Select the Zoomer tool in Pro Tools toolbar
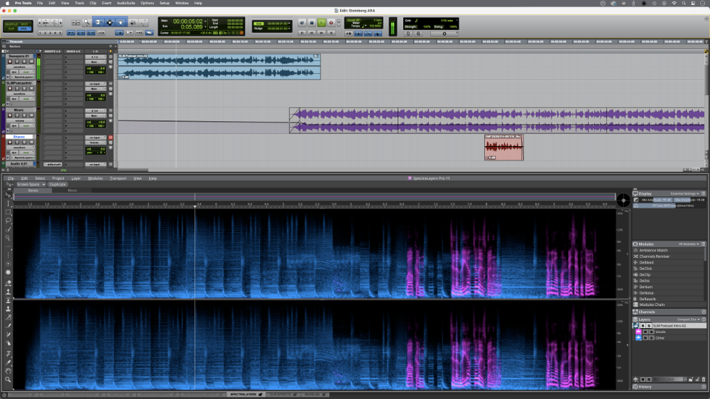Viewport: 710px width, 399px height. click(87, 22)
